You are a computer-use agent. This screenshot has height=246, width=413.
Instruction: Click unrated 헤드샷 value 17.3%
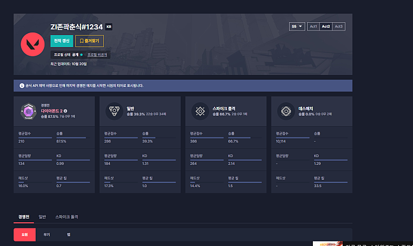click(x=109, y=186)
